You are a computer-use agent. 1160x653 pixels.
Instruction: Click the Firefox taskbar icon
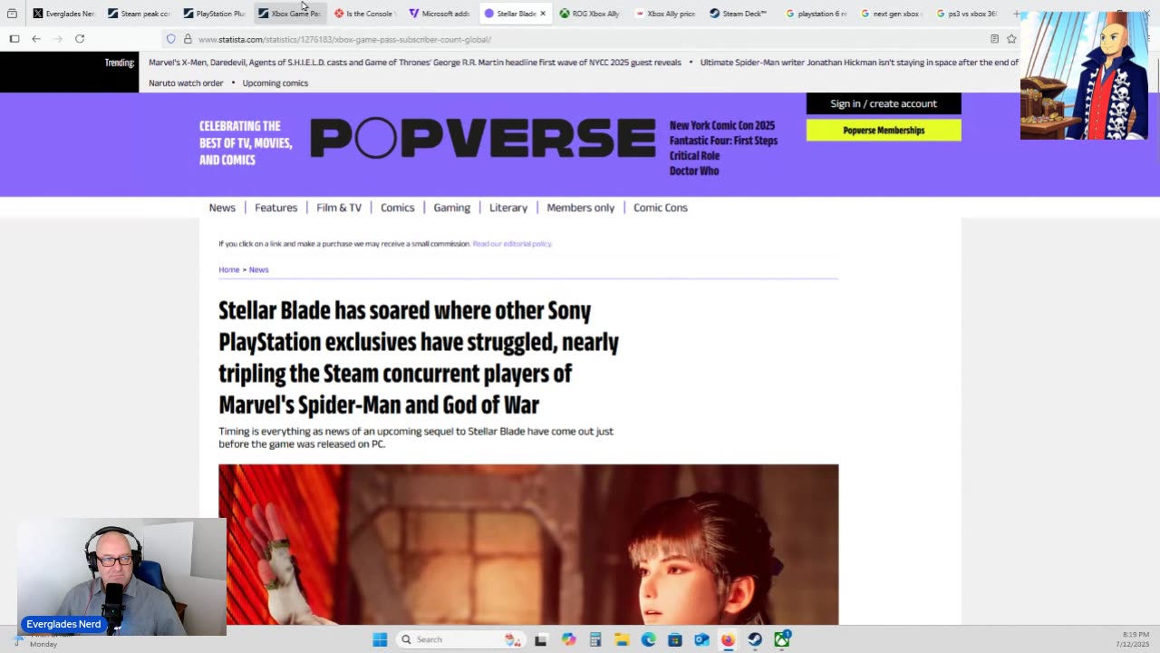pos(728,639)
